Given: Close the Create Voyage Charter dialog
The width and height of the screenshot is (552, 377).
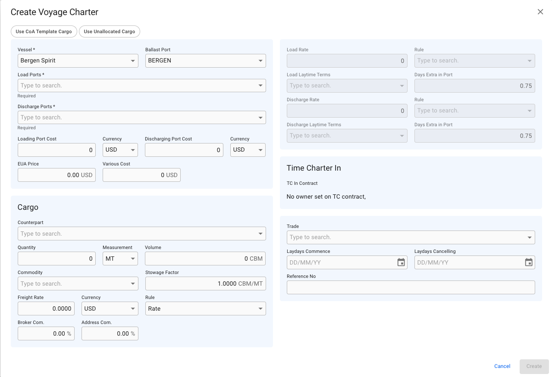Looking at the screenshot, I should click(540, 12).
